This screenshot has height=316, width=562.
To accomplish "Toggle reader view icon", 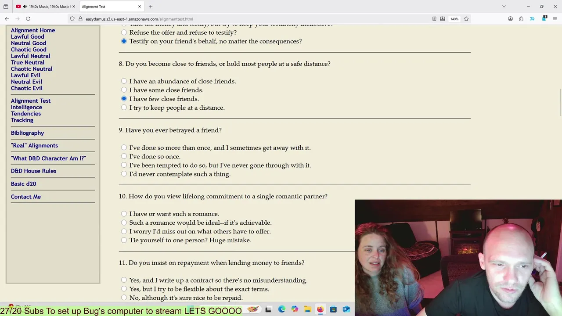I will click(434, 19).
